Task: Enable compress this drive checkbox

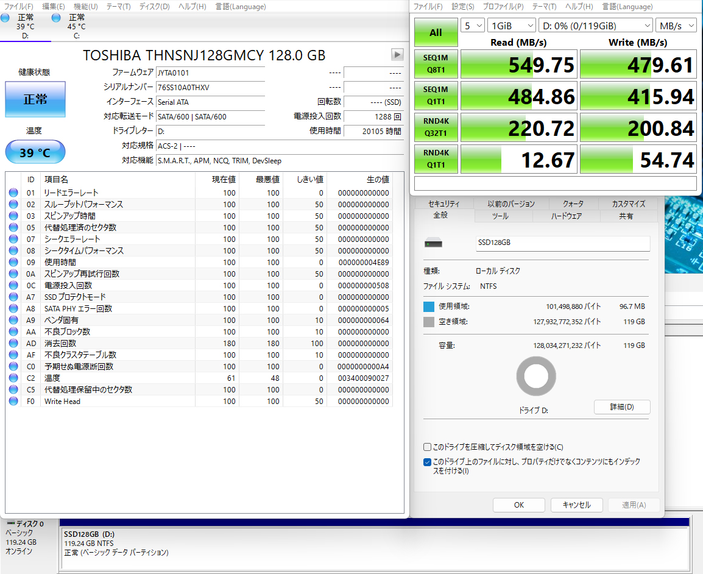Action: (x=427, y=447)
